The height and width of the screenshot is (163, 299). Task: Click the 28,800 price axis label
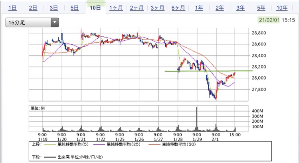pyautogui.click(x=259, y=33)
